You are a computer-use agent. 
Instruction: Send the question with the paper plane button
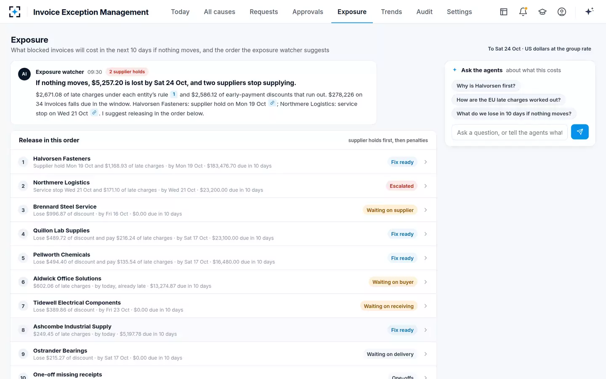pos(580,132)
